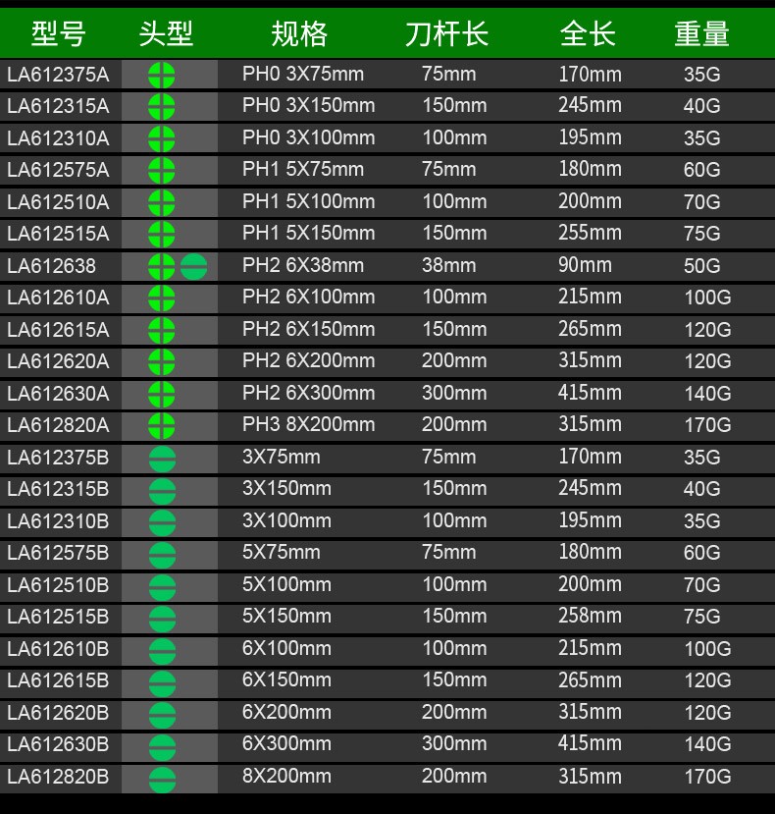Click the Phillips head icon for LA612315A
This screenshot has height=814, width=775.
click(161, 107)
